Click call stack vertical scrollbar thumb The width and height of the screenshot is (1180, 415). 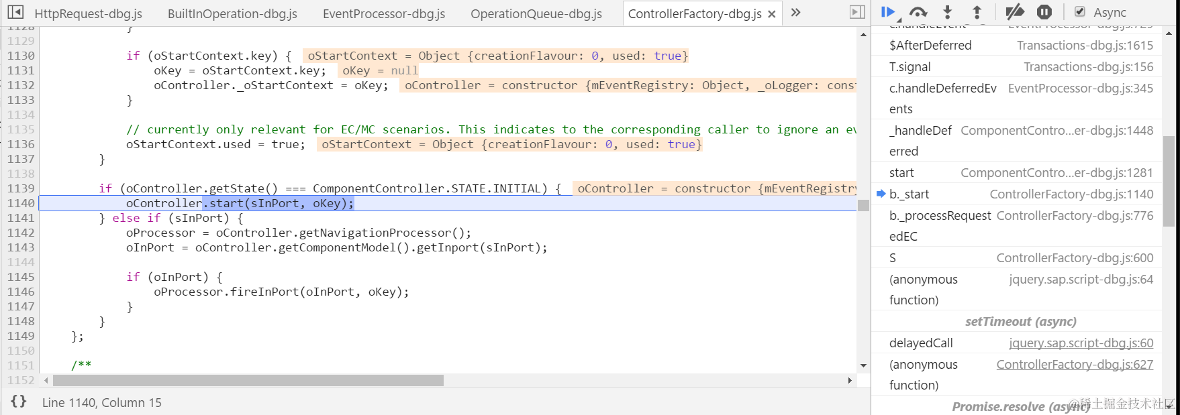click(1169, 181)
